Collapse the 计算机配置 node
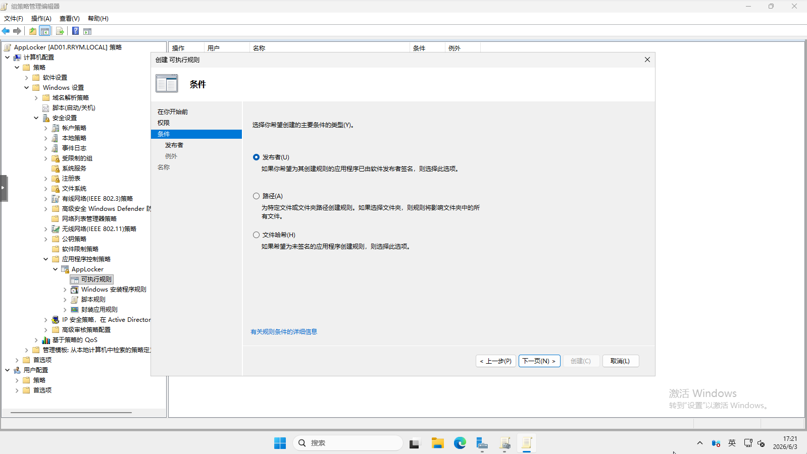The width and height of the screenshot is (807, 454). point(8,58)
